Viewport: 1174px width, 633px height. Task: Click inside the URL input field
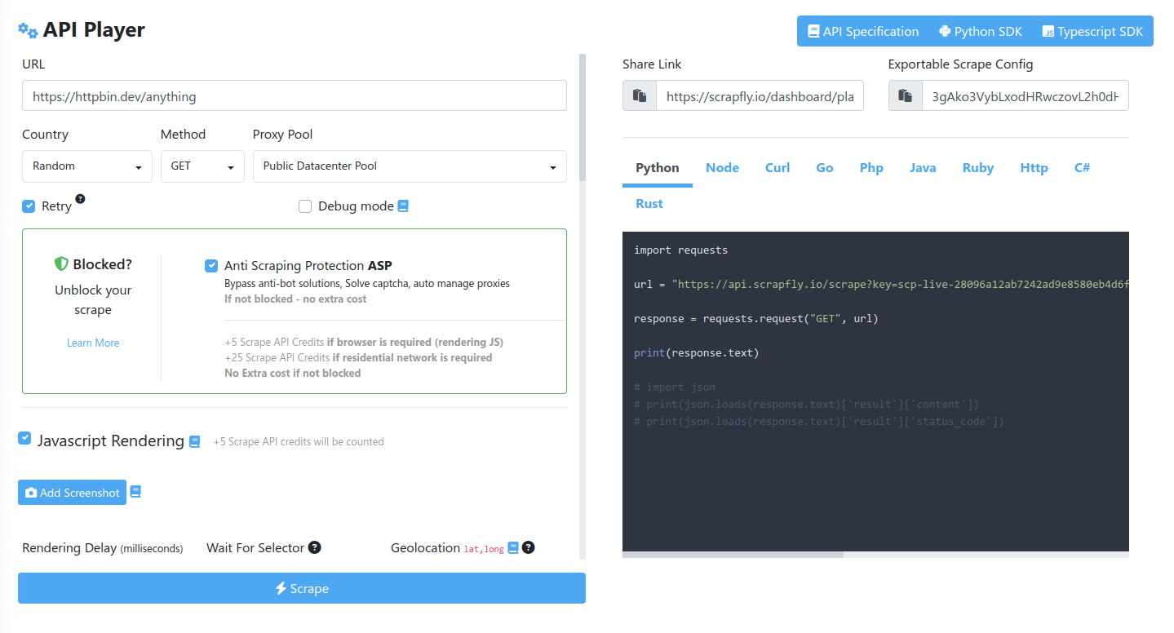[x=294, y=95]
